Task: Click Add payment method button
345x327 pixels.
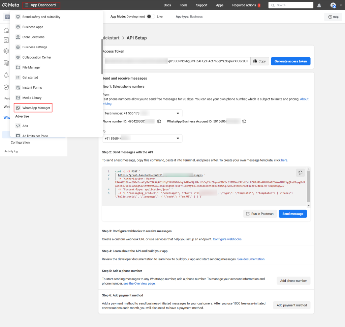Action: point(291,305)
